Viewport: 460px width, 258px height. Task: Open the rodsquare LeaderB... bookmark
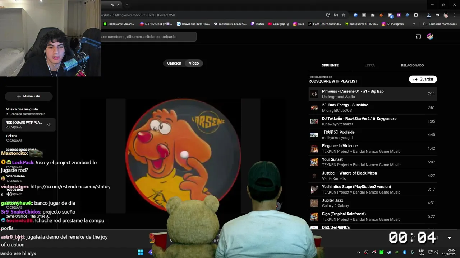pos(230,24)
